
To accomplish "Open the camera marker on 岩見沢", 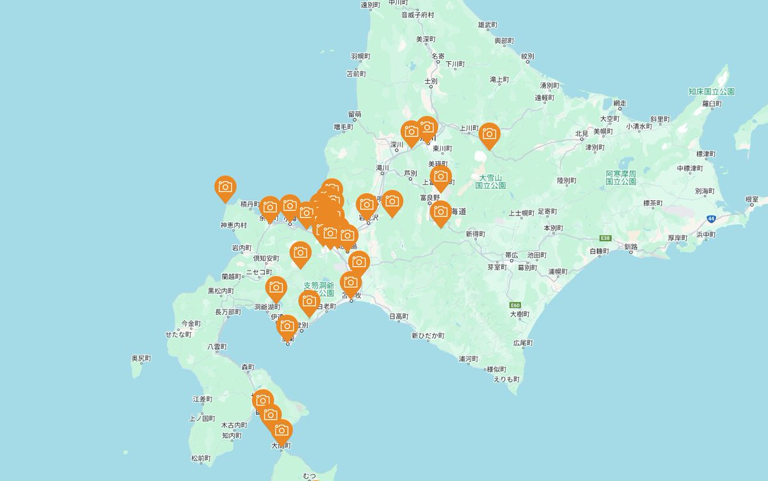I will click(x=367, y=205).
